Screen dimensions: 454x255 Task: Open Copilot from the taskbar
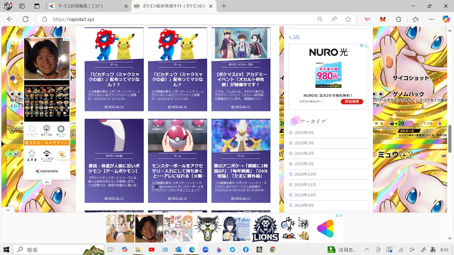tap(124, 249)
